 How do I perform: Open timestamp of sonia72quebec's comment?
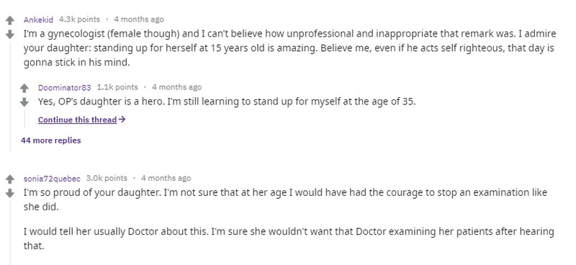point(166,179)
